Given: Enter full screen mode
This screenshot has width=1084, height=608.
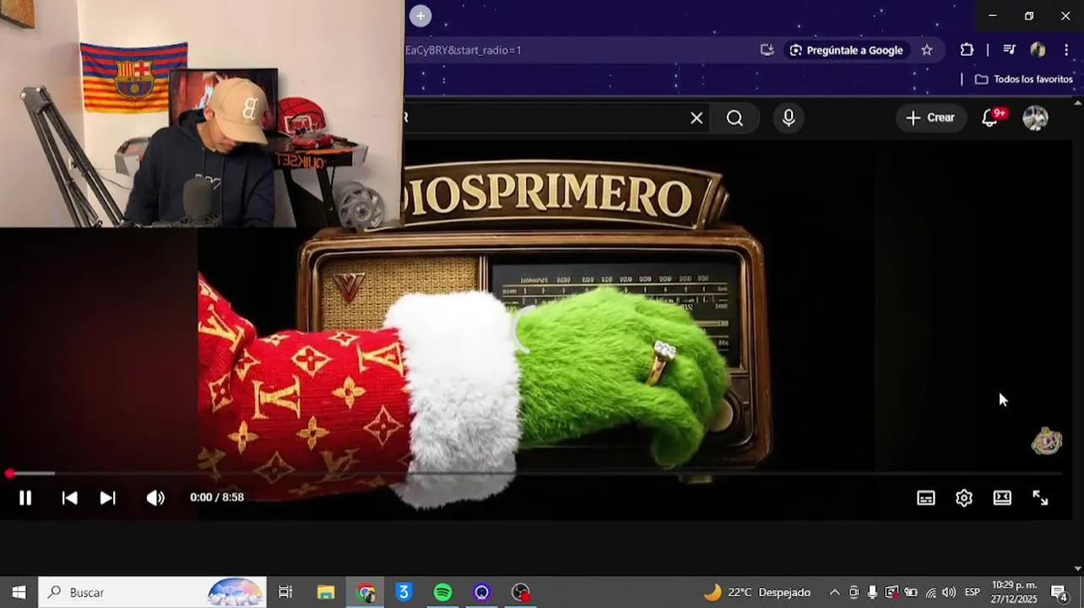Looking at the screenshot, I should tap(1040, 497).
